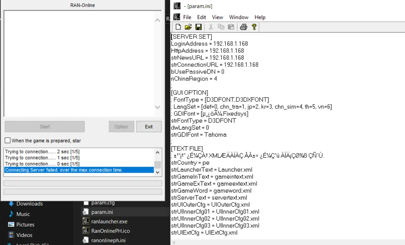The image size is (405, 245).
Task: Click the LoginAddress line in param.ini
Action: (x=209, y=44)
